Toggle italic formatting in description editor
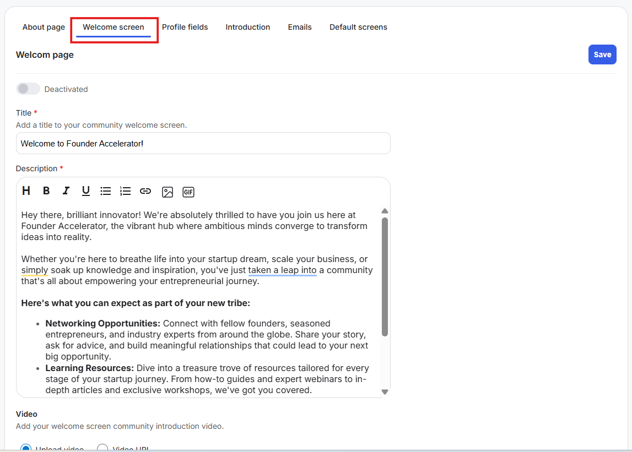The height and width of the screenshot is (452, 632). coord(66,191)
